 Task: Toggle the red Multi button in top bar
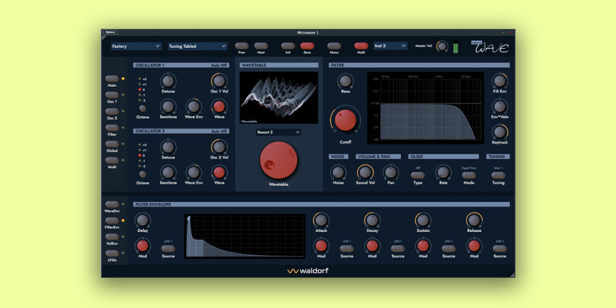coord(361,46)
